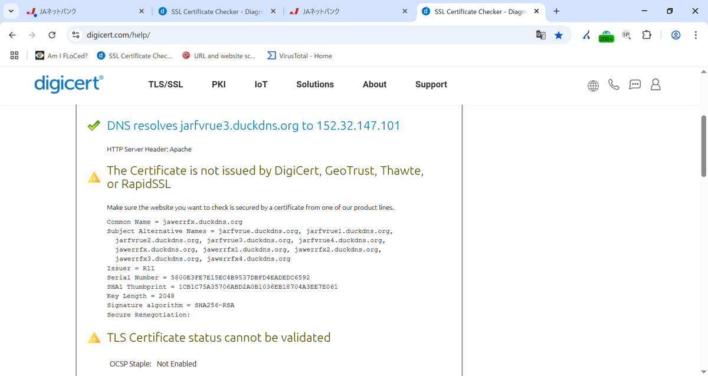Restore down the Chrome window
This screenshot has width=708, height=376.
670,11
